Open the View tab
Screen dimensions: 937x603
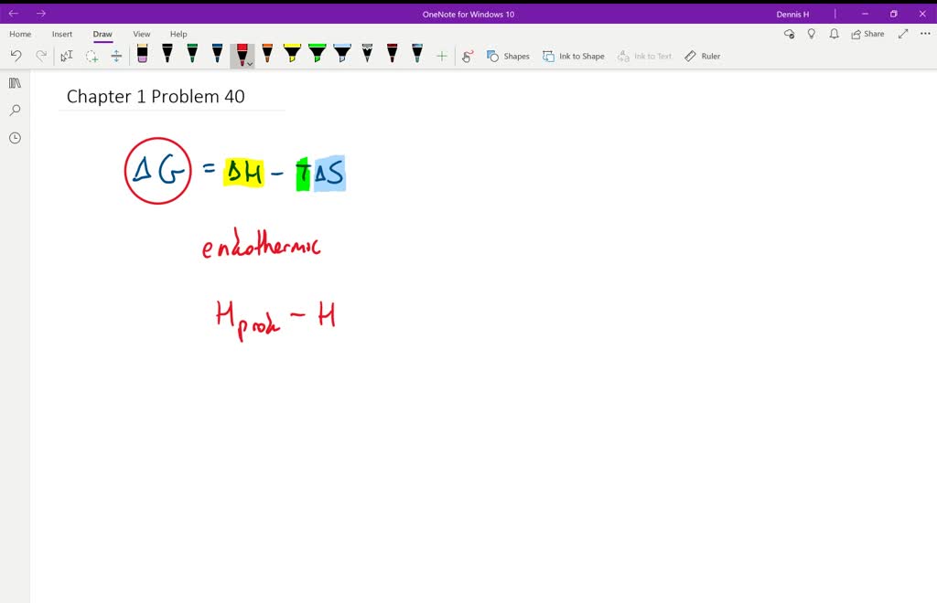tap(142, 34)
